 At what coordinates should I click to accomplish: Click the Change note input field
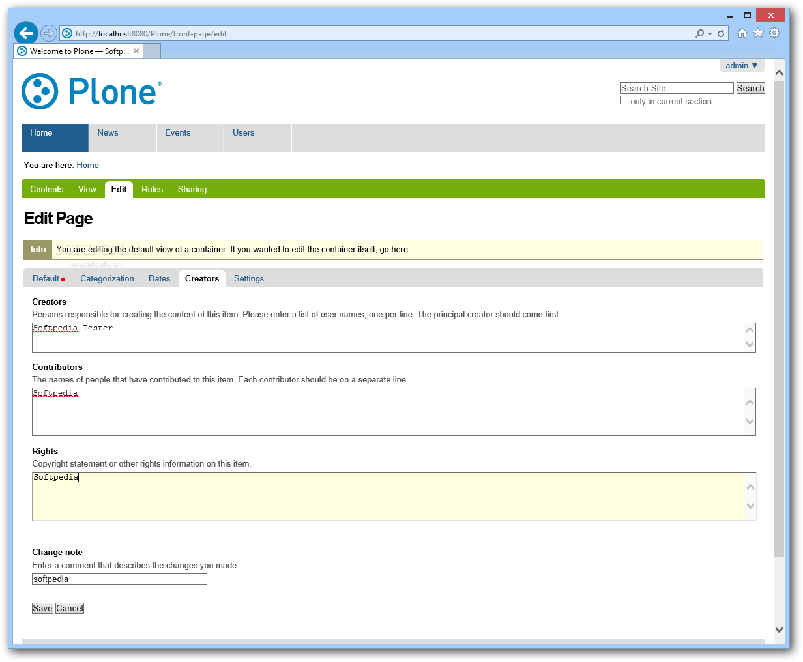pos(119,579)
